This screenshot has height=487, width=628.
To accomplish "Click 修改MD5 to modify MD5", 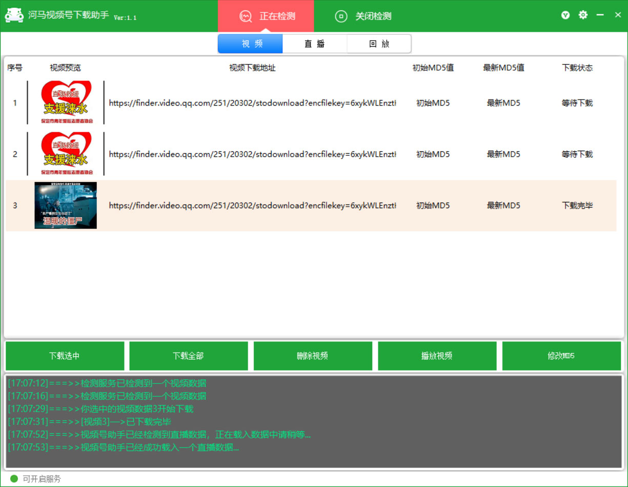I will tap(562, 355).
